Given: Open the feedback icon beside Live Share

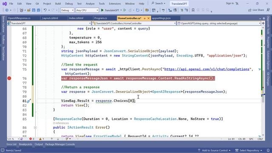Looking at the screenshot, I should [268, 10].
